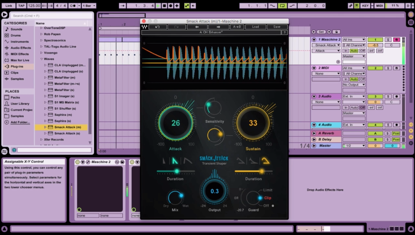Open the Smack Attack device chooser dropdown
The height and width of the screenshot is (235, 415).
(x=326, y=45)
